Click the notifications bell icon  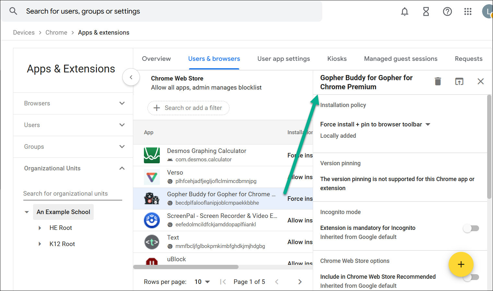pyautogui.click(x=405, y=12)
